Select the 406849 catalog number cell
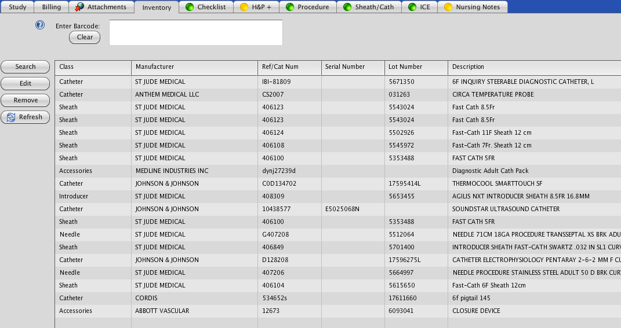 [x=289, y=247]
